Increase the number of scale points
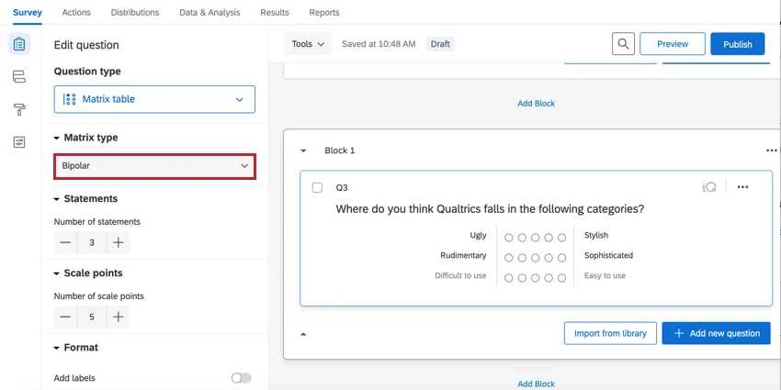The width and height of the screenshot is (781, 390). tap(119, 318)
